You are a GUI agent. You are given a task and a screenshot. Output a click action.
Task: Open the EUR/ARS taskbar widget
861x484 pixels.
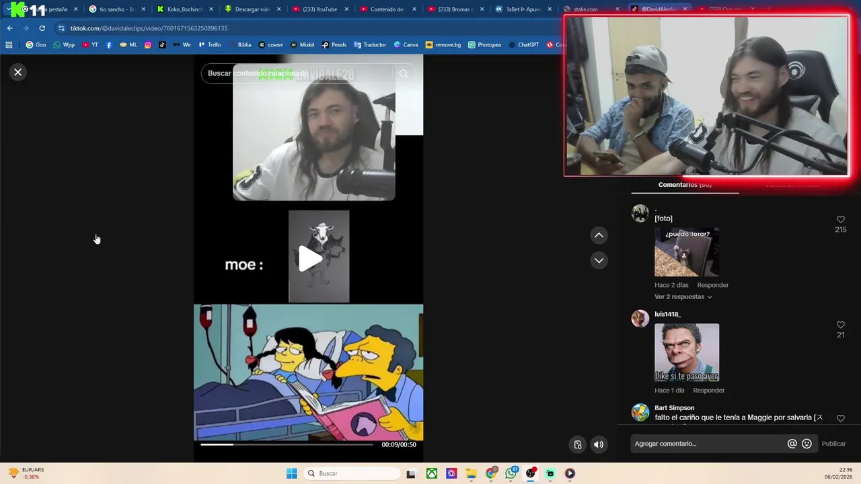tap(27, 473)
